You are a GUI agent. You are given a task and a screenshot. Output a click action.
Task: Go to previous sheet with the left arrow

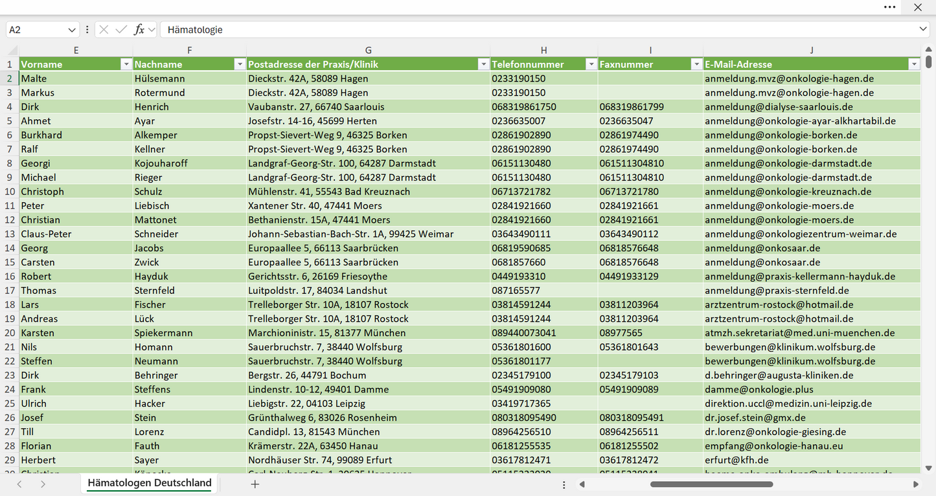(x=19, y=484)
